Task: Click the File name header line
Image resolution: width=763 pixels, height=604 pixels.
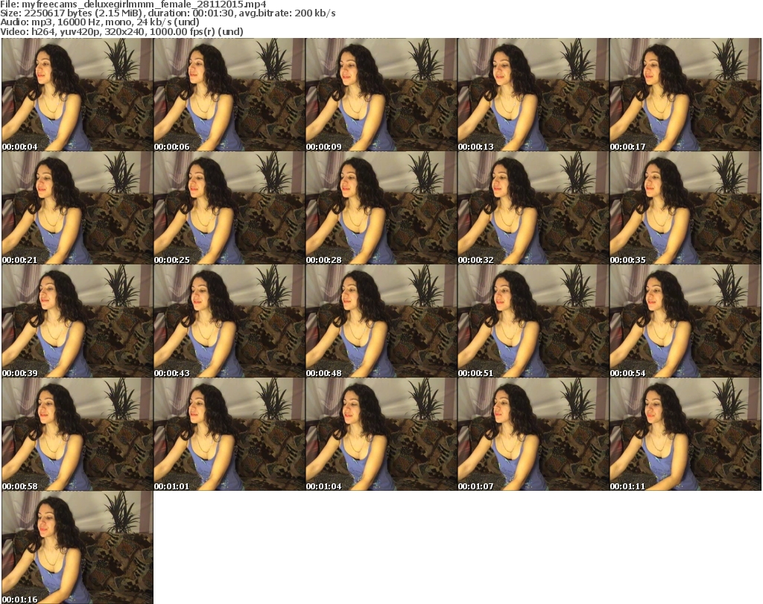Action: pyautogui.click(x=133, y=4)
